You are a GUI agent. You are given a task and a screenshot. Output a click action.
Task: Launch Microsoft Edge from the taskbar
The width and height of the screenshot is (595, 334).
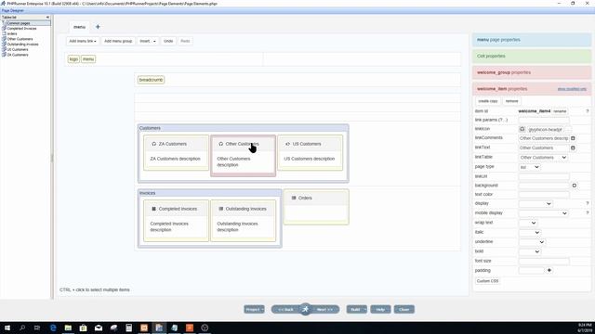pyautogui.click(x=53, y=328)
